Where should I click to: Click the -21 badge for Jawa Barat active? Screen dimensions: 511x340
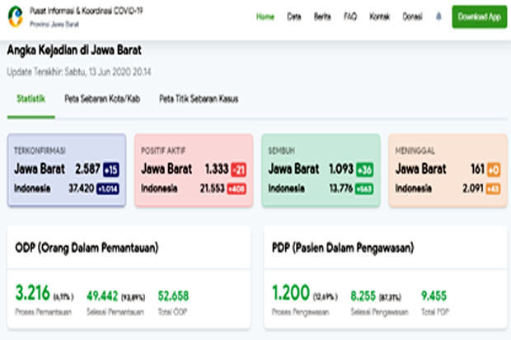(238, 170)
